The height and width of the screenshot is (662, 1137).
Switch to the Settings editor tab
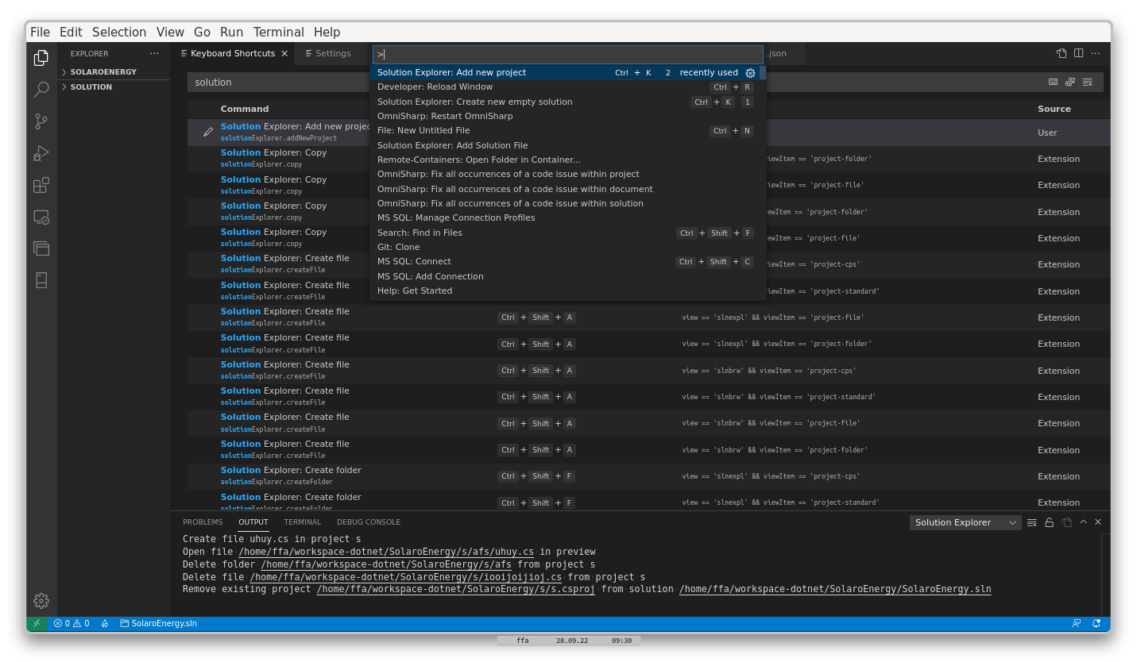pos(332,53)
